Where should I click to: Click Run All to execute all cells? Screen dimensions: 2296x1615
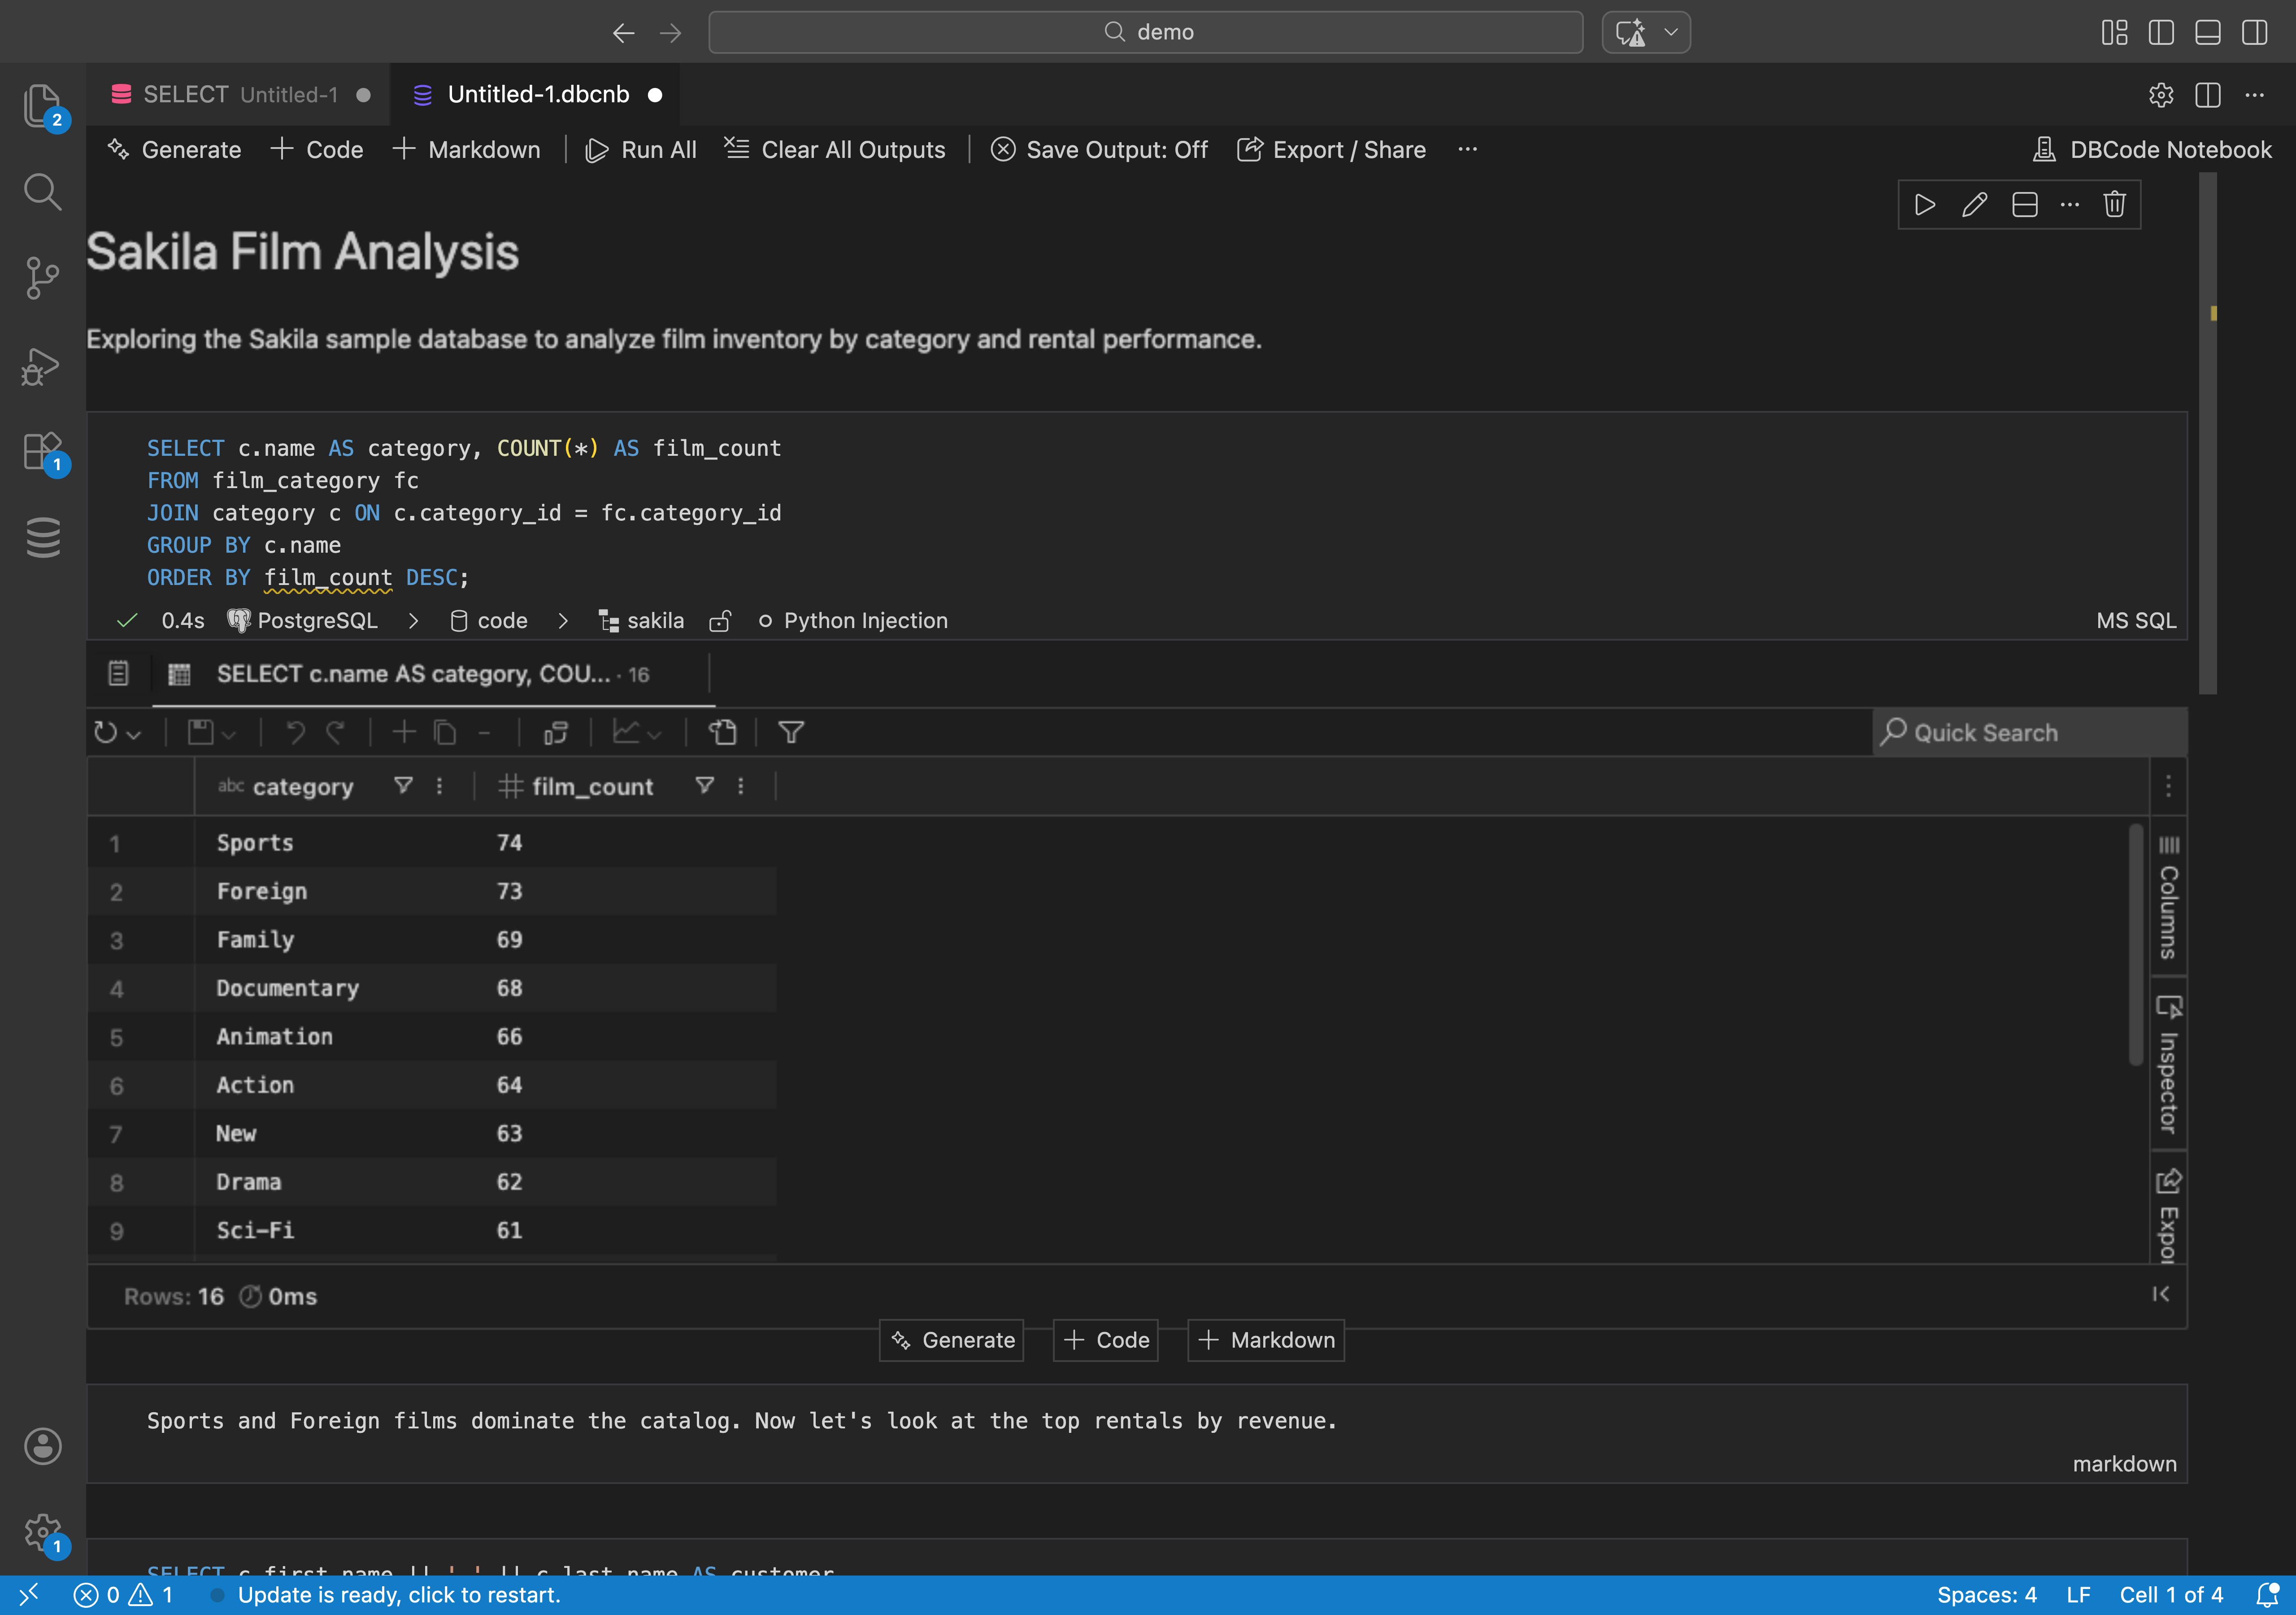click(641, 149)
